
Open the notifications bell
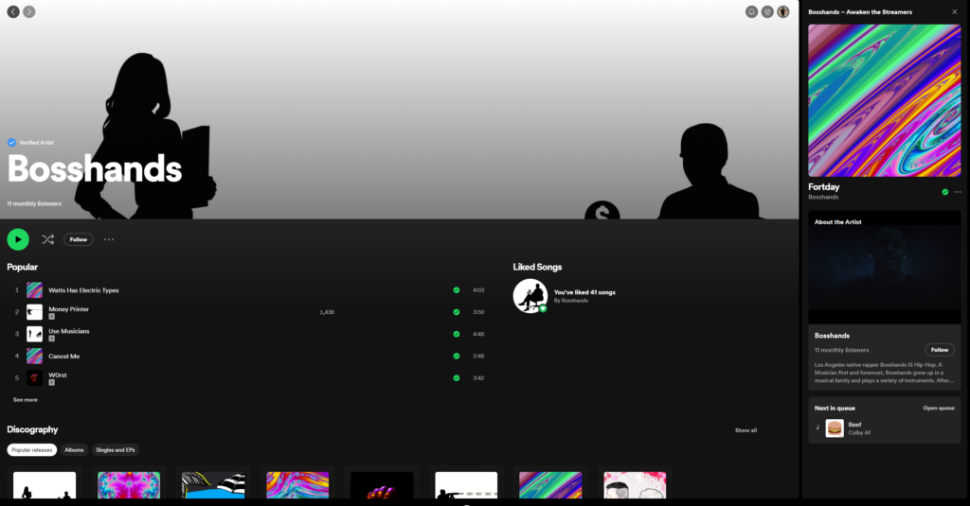(751, 11)
